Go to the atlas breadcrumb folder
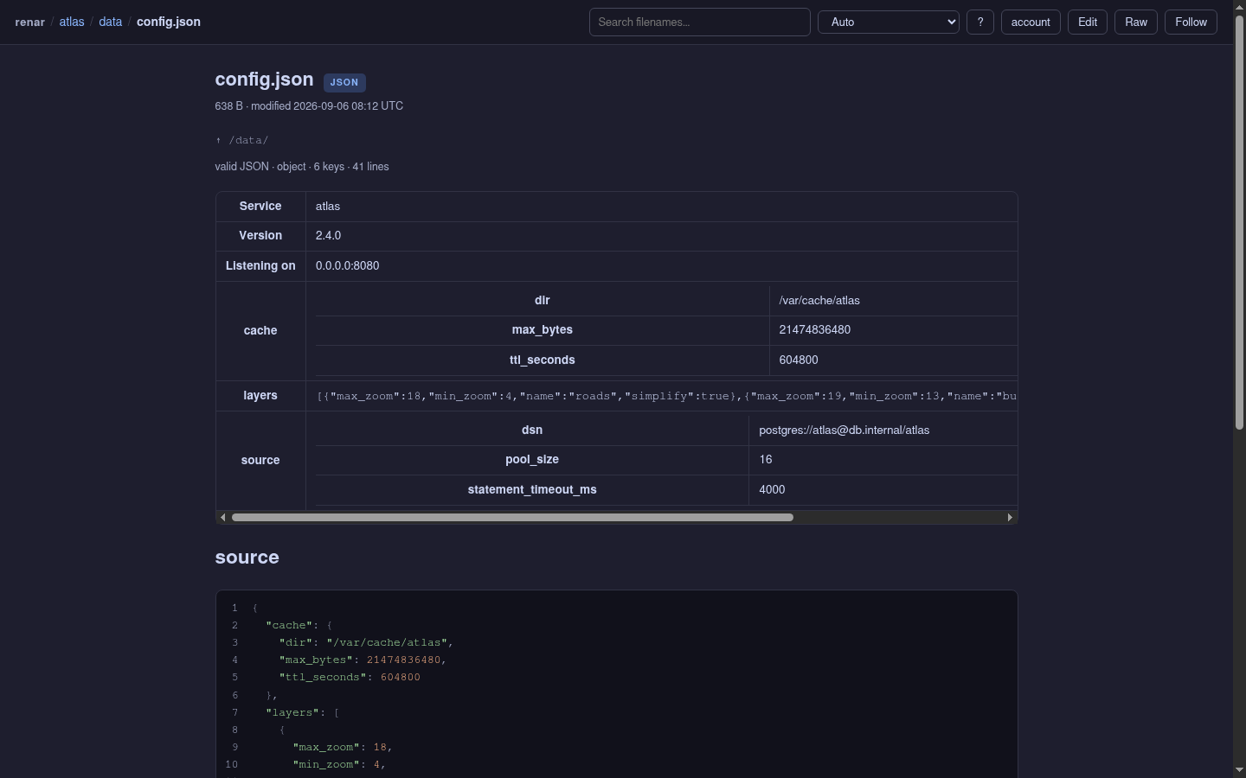Viewport: 1246px width, 778px height. pos(72,22)
